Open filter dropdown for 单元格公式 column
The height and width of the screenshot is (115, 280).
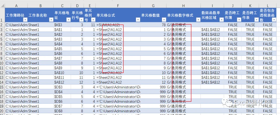coord(138,20)
